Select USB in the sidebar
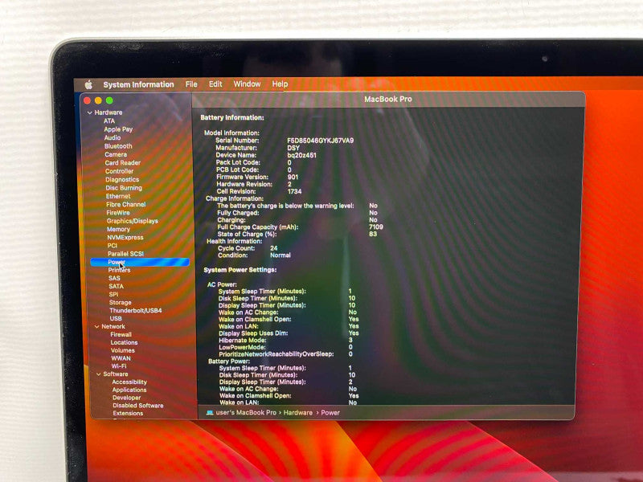This screenshot has height=482, width=643. click(x=116, y=318)
